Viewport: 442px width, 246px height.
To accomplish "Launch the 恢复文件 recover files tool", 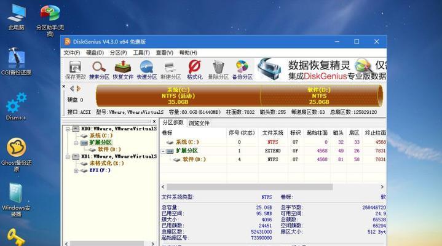I will (123, 70).
